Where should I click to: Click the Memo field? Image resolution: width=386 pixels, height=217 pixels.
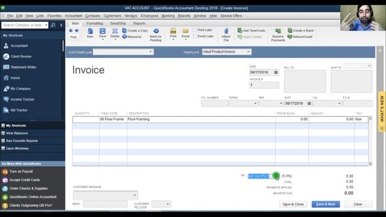click(x=105, y=204)
